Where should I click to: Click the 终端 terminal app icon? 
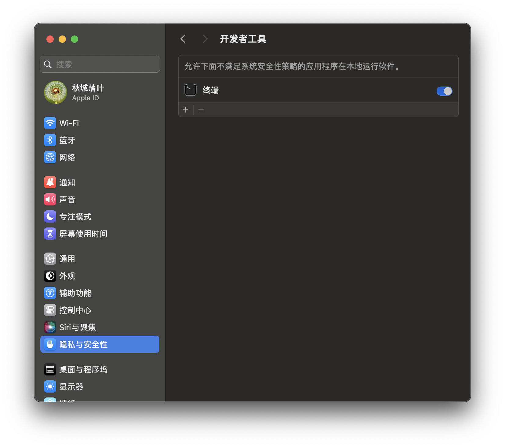[191, 90]
